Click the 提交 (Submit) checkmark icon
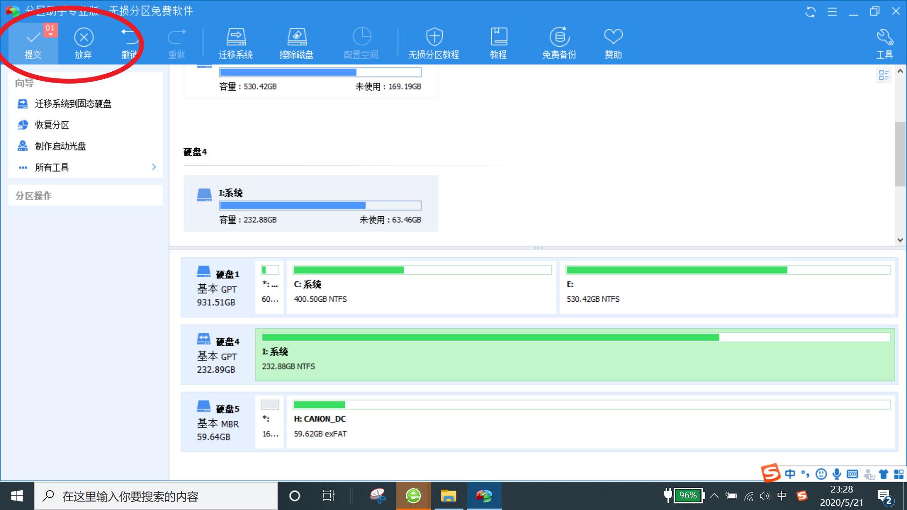 click(33, 38)
